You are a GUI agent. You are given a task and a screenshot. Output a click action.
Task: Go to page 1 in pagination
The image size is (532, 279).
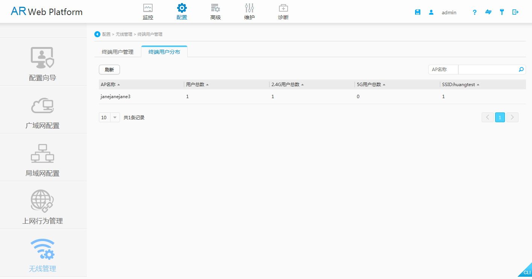500,117
